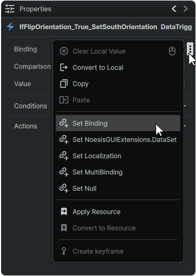Image resolution: width=196 pixels, height=276 pixels.
Task: Click the link icon beside Set Binding
Action: [x=64, y=123]
